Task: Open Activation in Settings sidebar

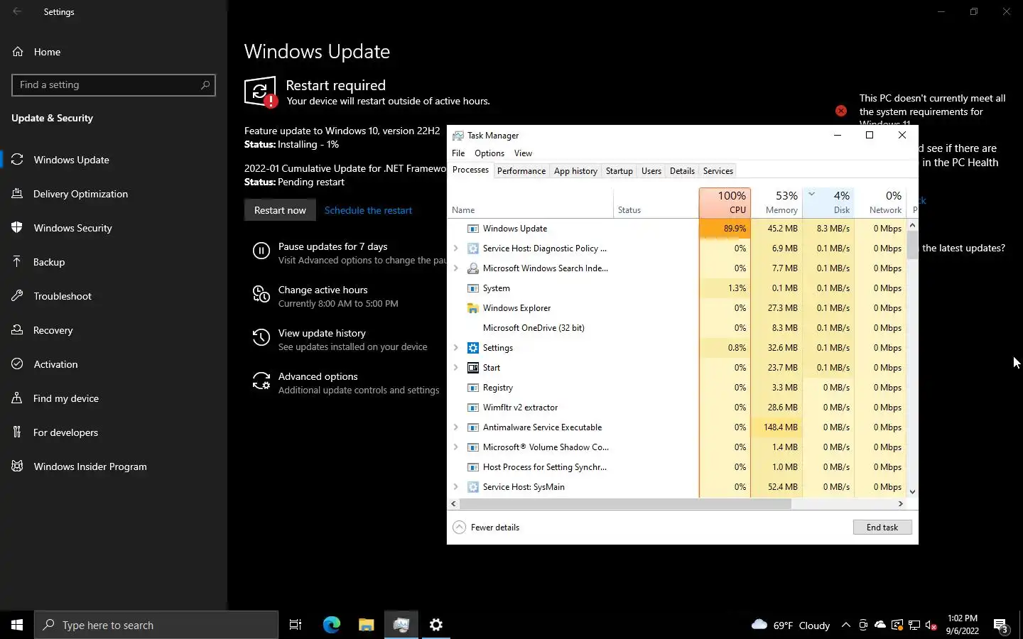Action: pyautogui.click(x=114, y=364)
